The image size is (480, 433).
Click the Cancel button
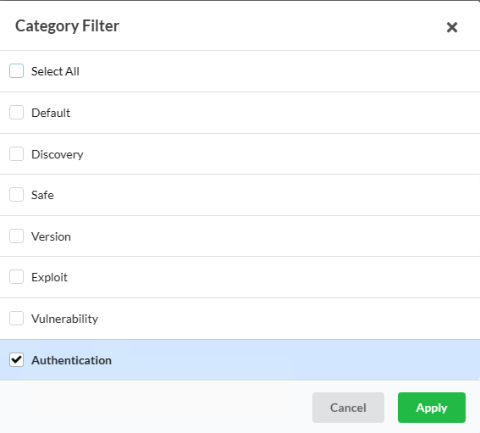(348, 408)
